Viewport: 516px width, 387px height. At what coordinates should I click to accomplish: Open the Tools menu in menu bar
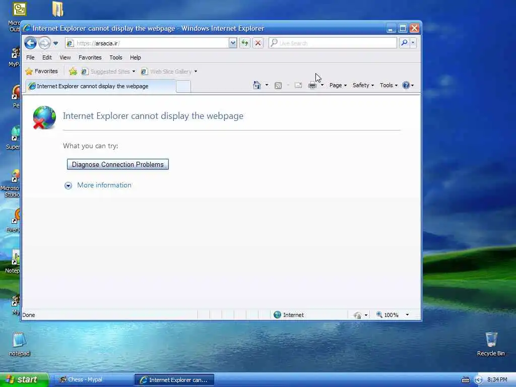116,57
